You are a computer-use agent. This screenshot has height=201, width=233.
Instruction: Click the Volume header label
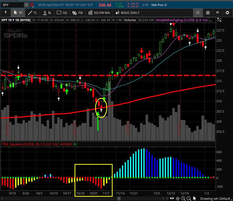130,20
